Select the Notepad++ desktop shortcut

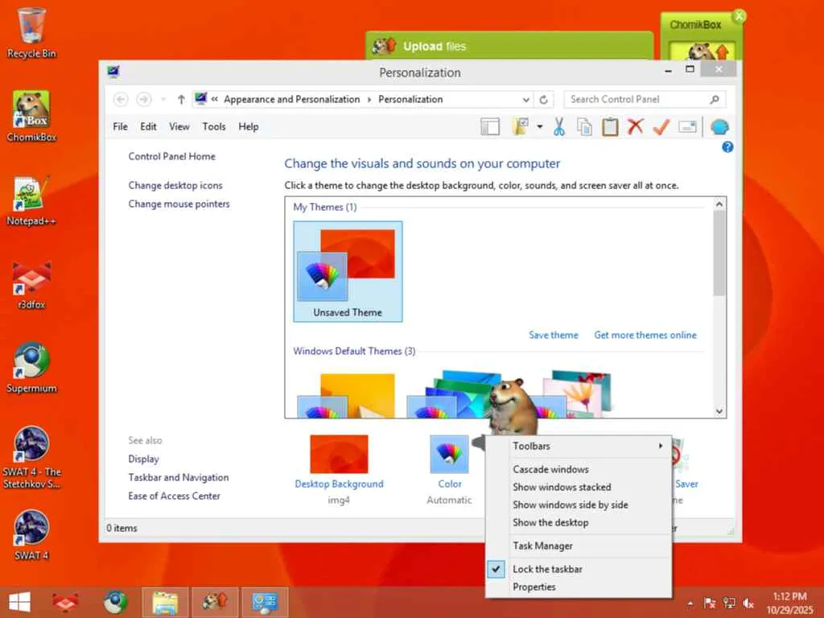(31, 200)
